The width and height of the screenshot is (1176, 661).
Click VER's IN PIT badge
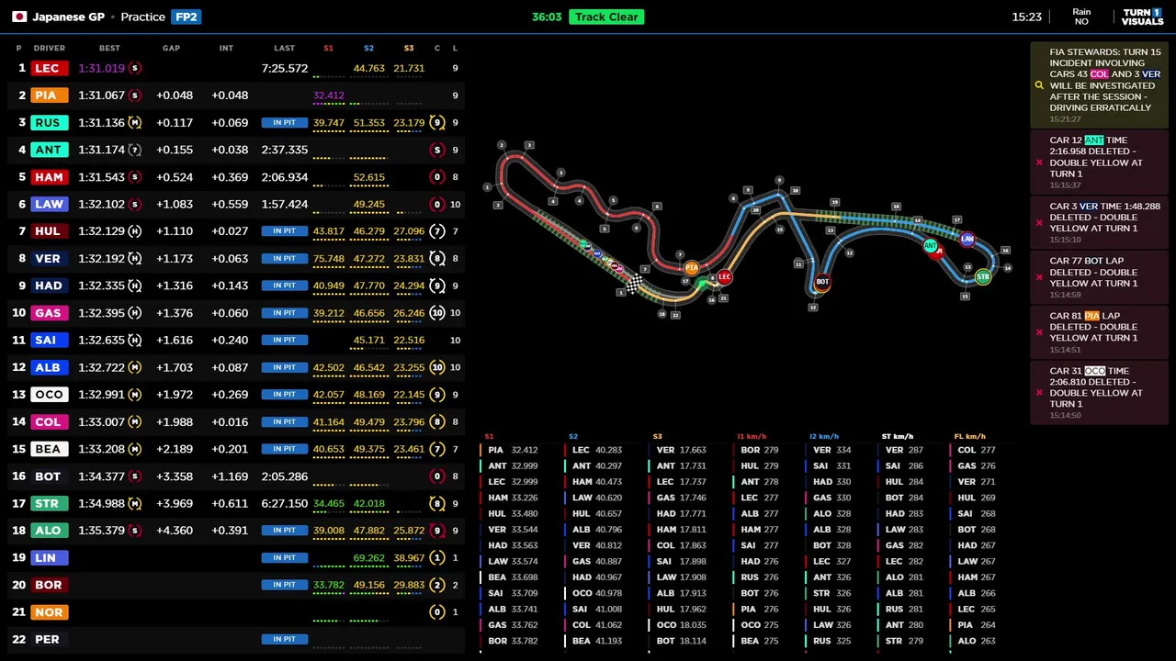pyautogui.click(x=284, y=259)
